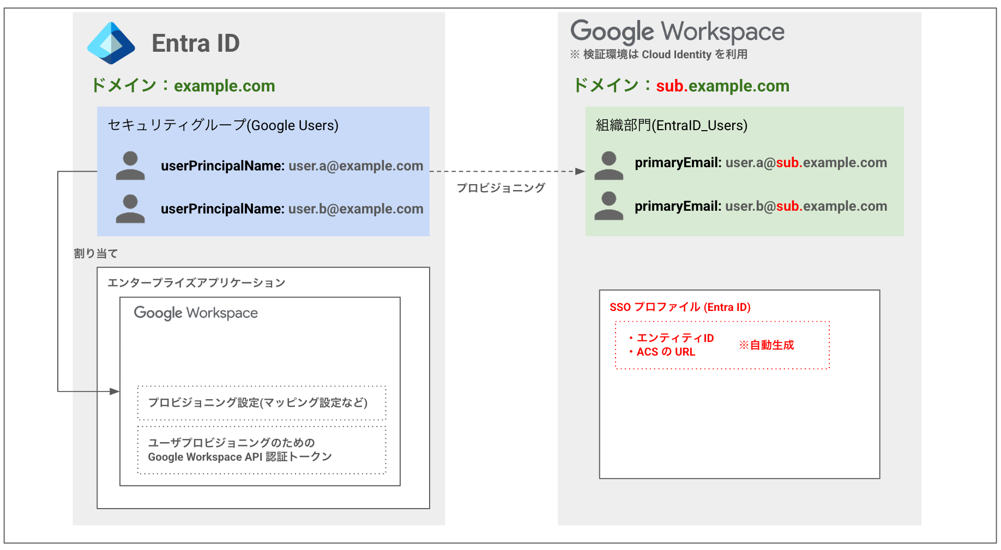
Task: Click Google Workspace logo inside enterprise application box
Action: 196,313
